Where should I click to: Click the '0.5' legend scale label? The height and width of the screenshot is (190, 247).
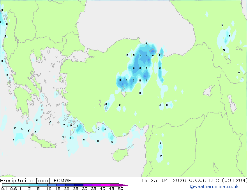pyautogui.click(x=14, y=188)
